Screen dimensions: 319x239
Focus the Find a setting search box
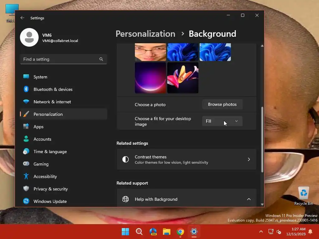tap(64, 59)
